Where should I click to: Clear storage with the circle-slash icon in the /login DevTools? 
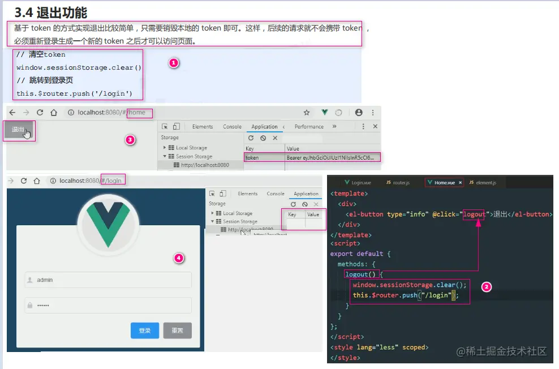[x=305, y=204]
